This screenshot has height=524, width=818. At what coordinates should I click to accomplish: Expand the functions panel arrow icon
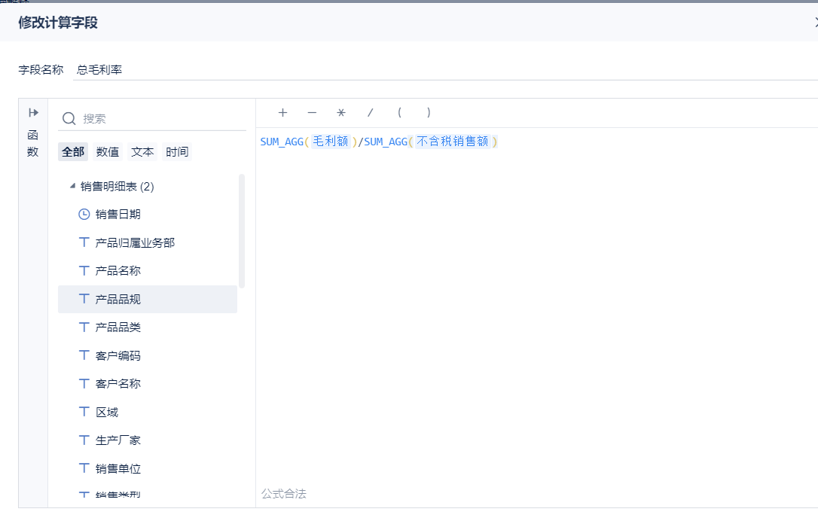click(x=33, y=113)
